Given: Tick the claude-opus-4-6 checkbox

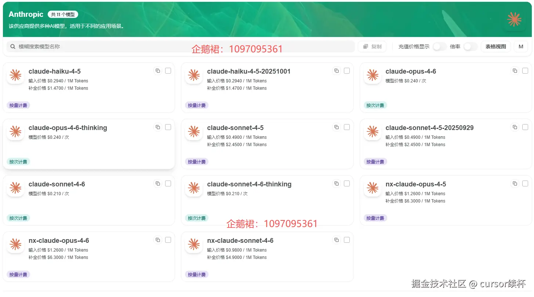Looking at the screenshot, I should point(525,71).
